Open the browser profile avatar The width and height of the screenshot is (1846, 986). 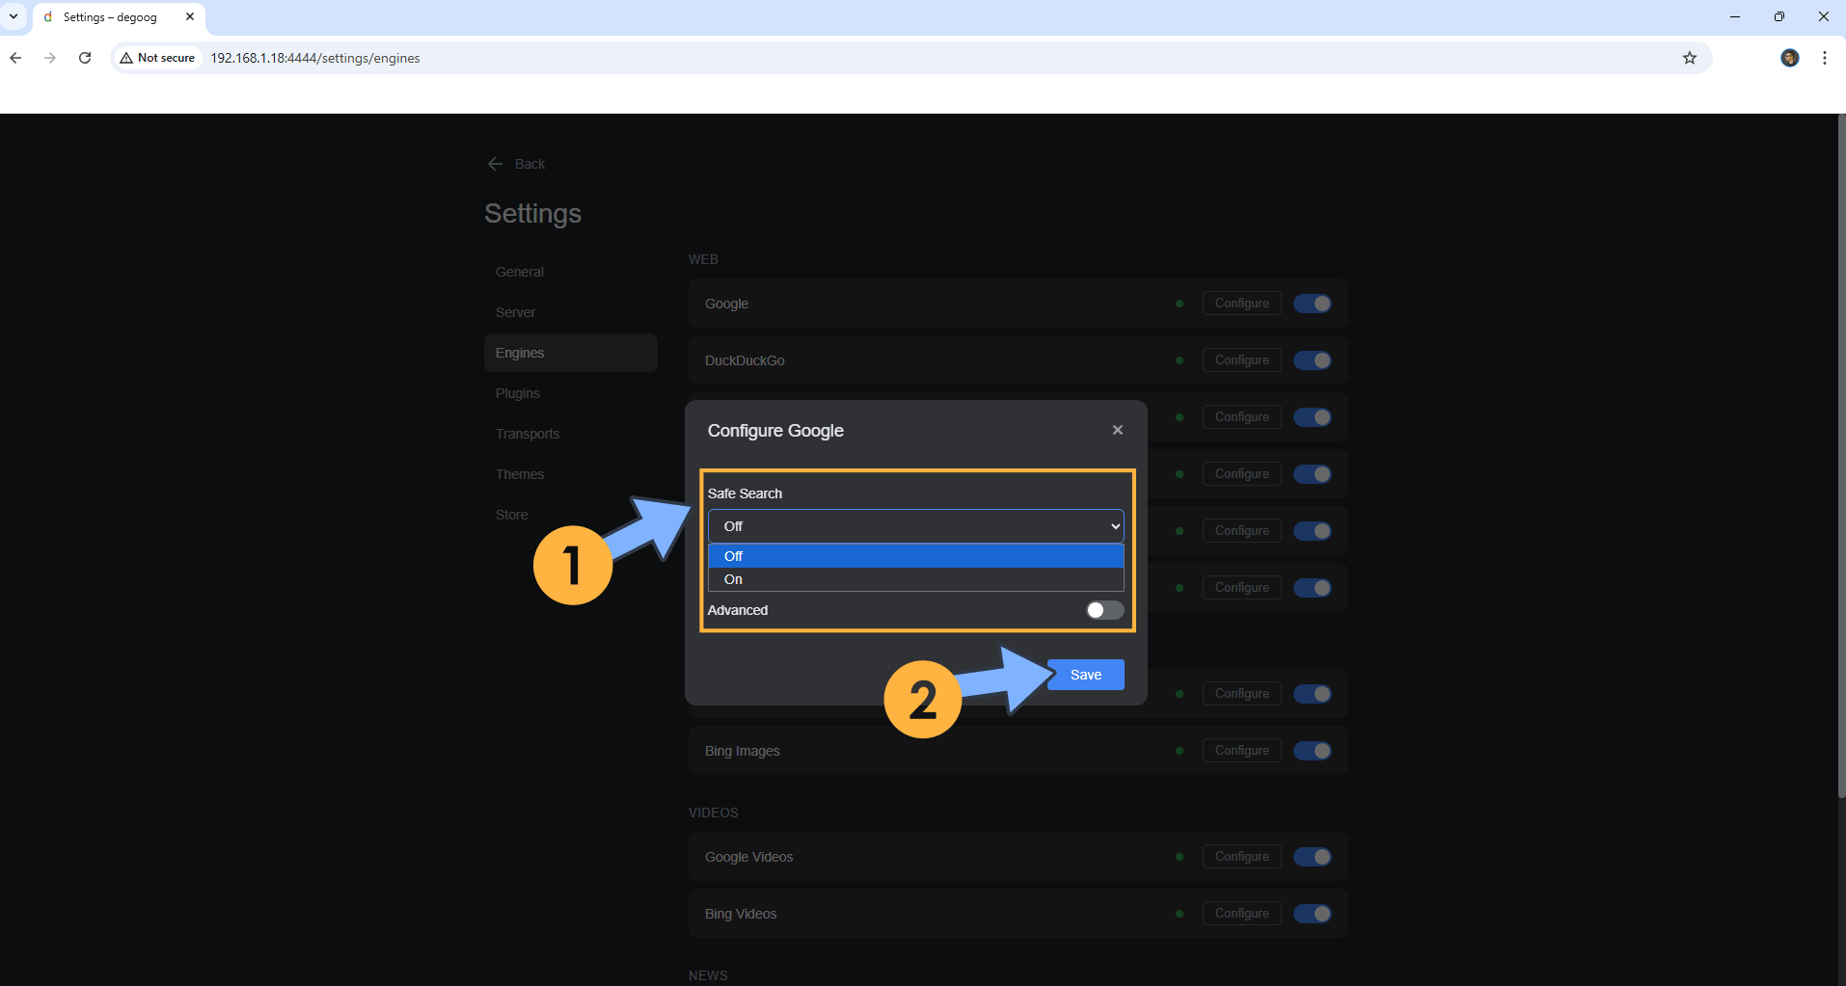[1790, 58]
